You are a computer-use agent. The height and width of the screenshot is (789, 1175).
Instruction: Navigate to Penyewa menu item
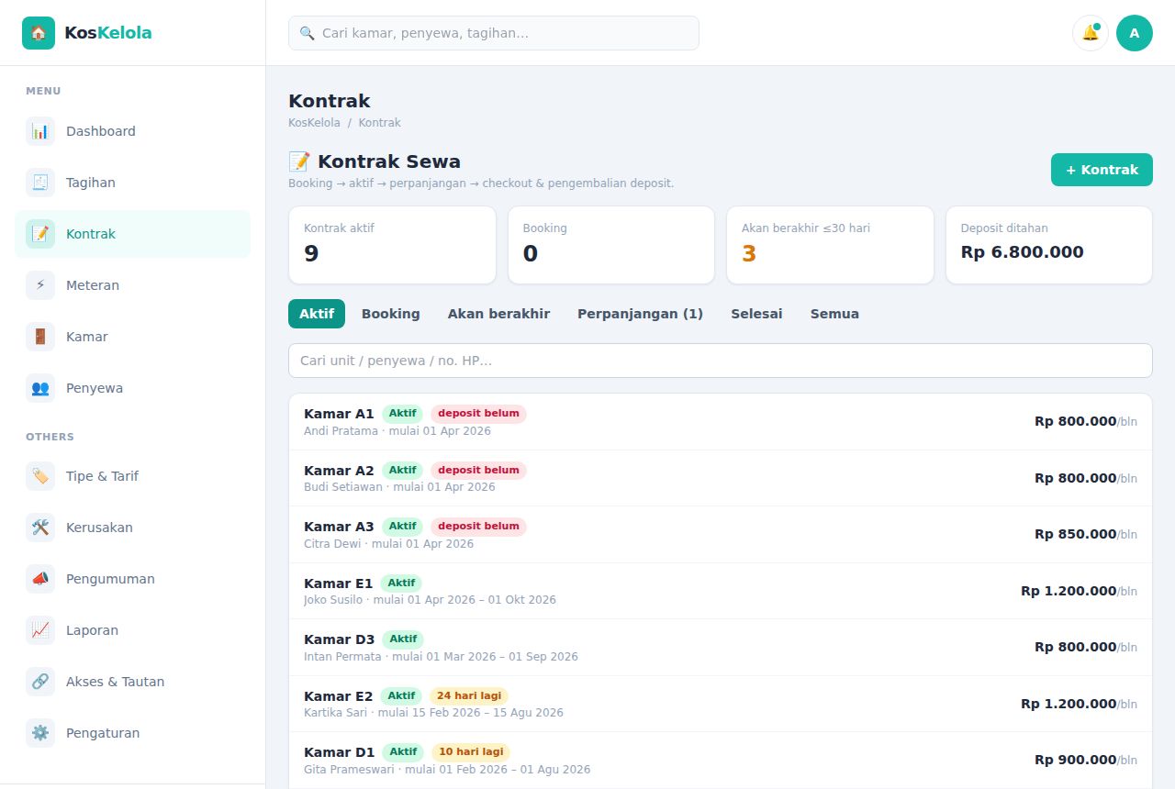coord(132,388)
